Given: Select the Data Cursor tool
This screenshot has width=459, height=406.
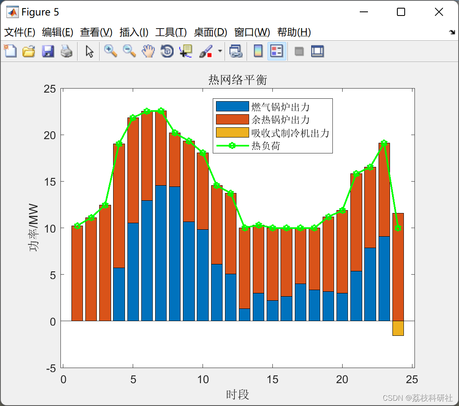Looking at the screenshot, I should pos(185,51).
